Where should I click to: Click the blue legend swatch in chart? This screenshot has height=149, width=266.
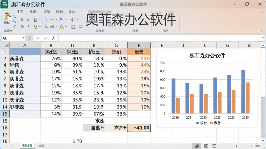click(197, 123)
